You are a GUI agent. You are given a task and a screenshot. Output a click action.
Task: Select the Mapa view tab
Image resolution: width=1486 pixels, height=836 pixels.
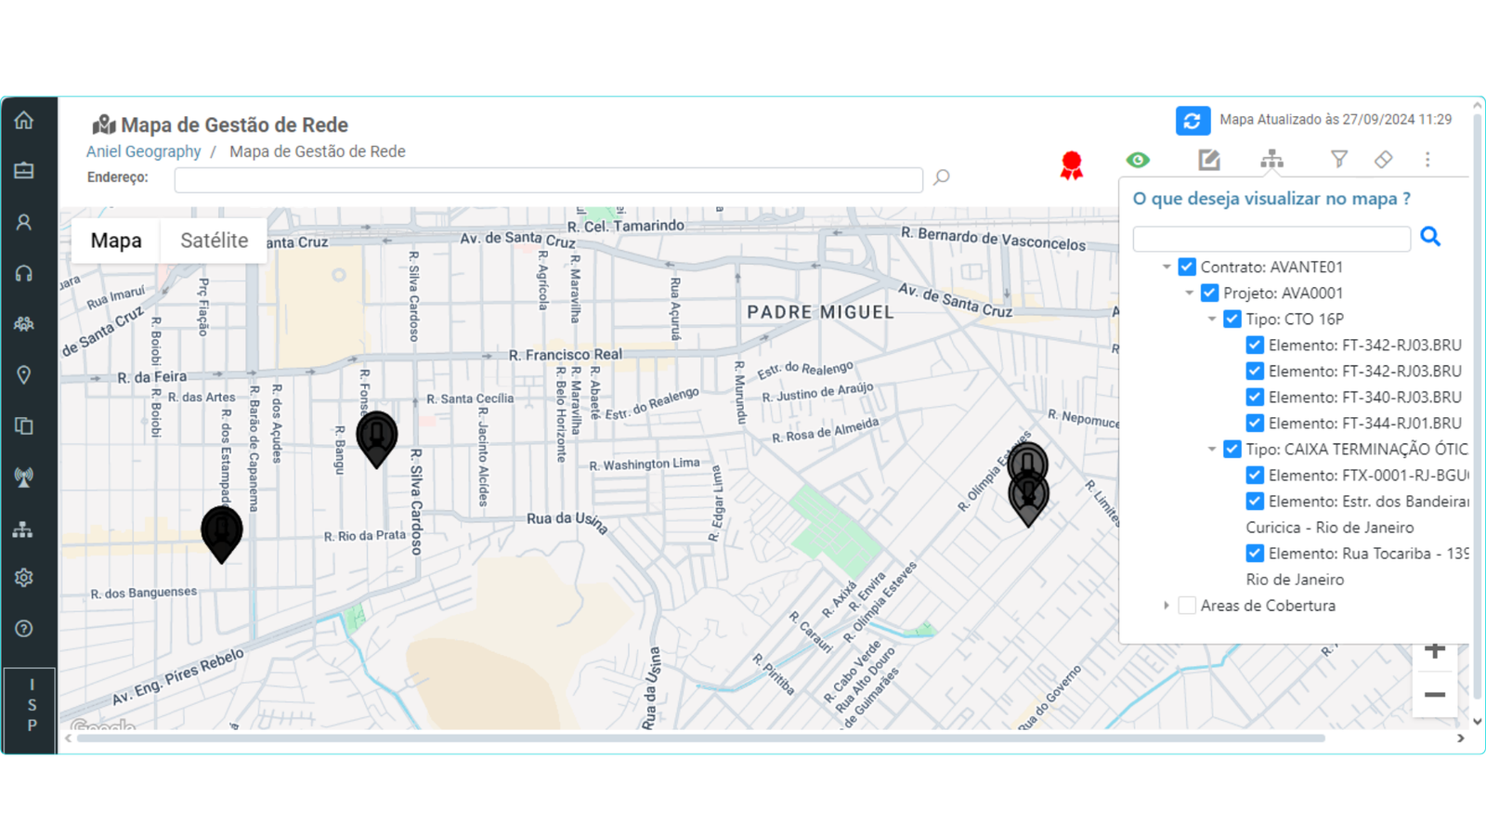pyautogui.click(x=116, y=241)
